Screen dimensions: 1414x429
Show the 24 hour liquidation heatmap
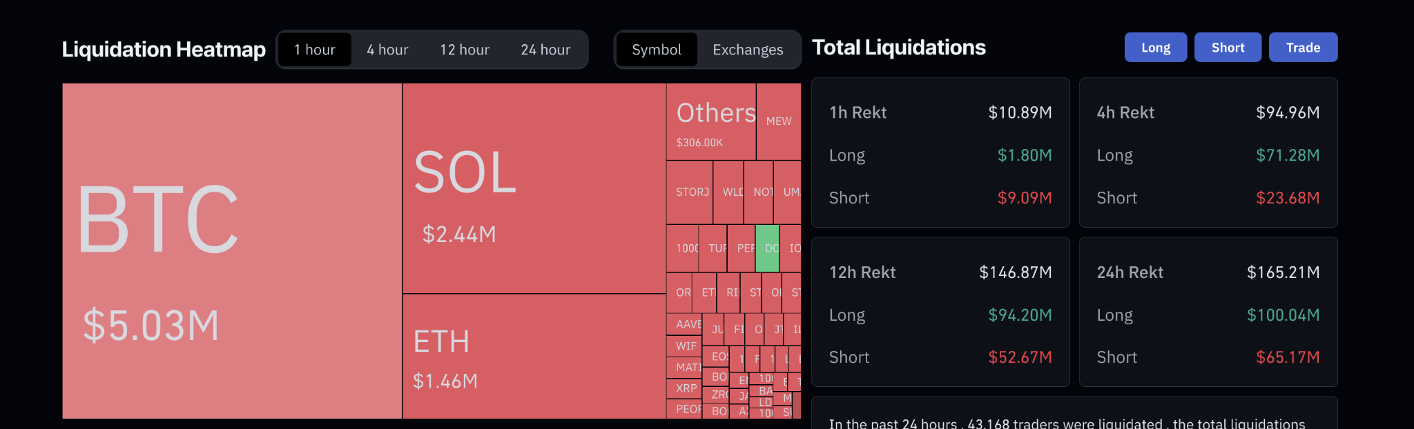click(545, 50)
